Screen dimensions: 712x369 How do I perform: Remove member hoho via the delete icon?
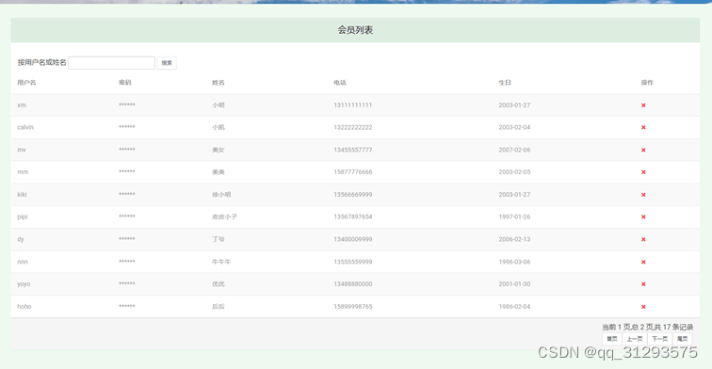(x=643, y=307)
